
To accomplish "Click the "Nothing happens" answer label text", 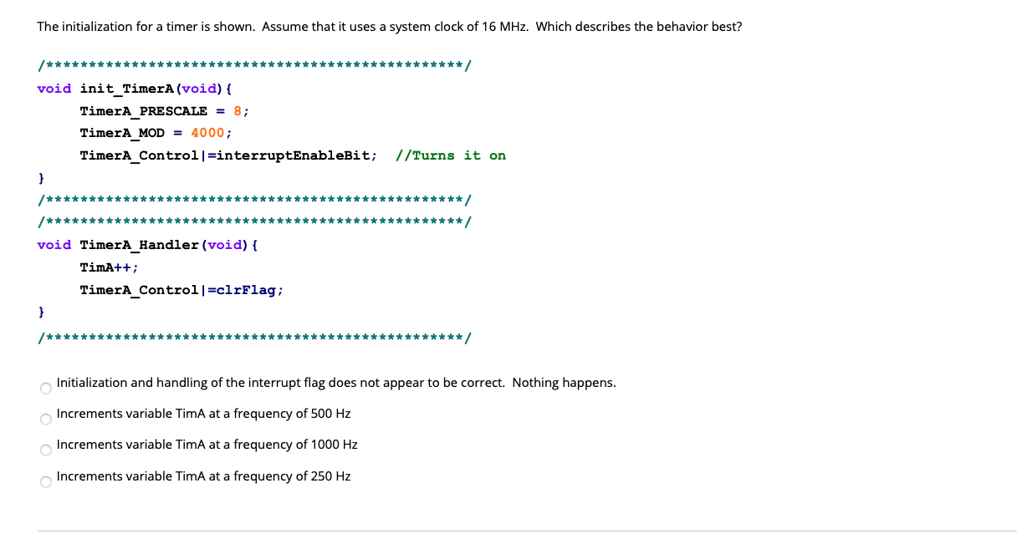I will point(335,382).
